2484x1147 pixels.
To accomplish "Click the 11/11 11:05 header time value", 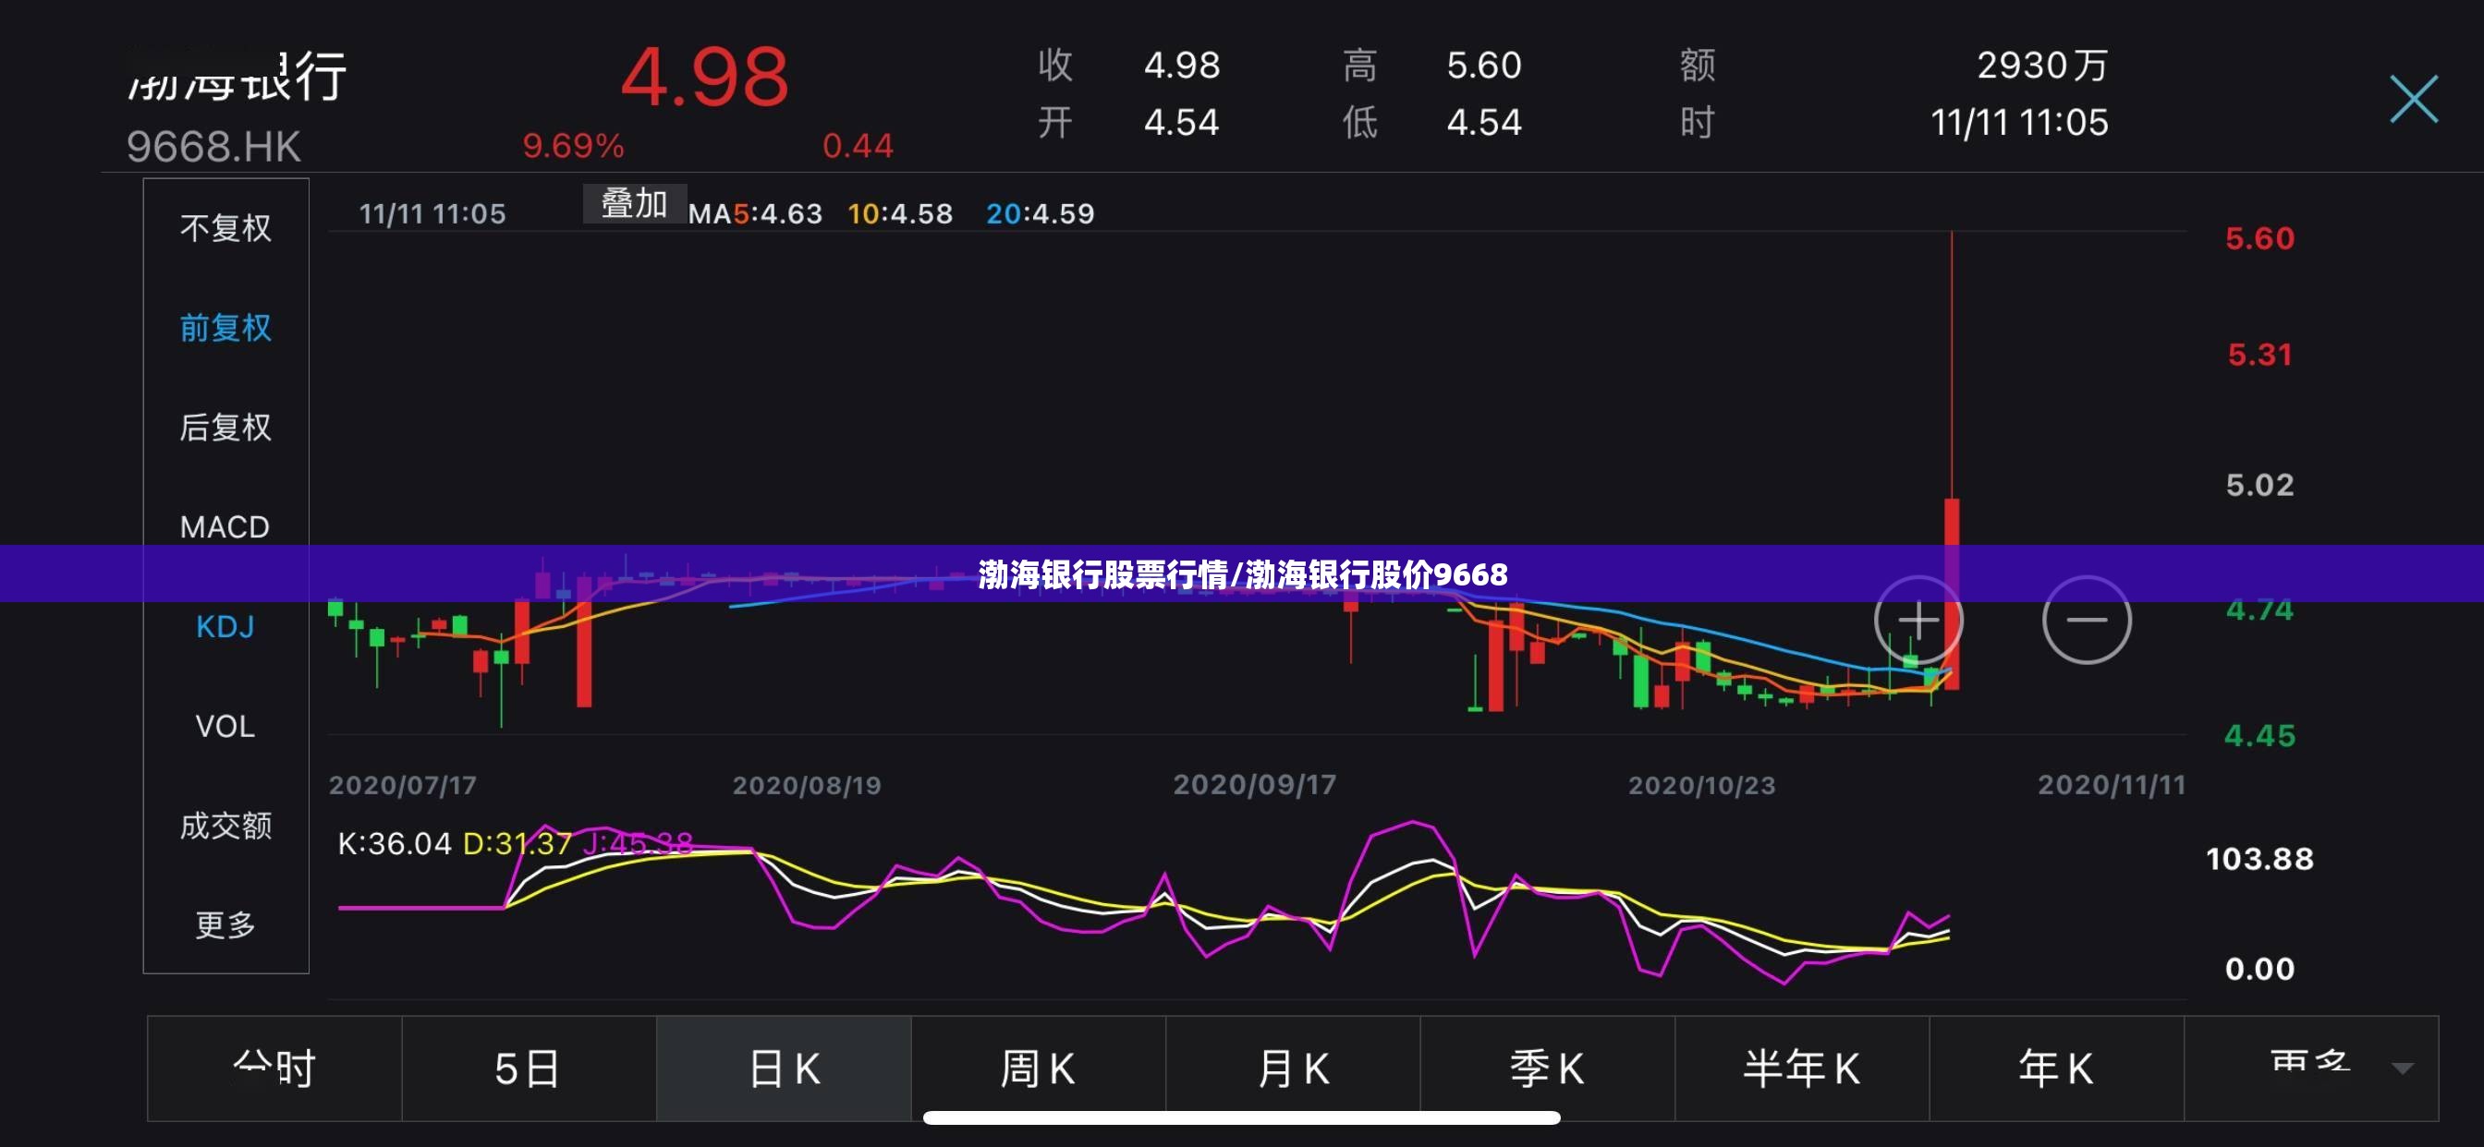I will [x=2019, y=123].
